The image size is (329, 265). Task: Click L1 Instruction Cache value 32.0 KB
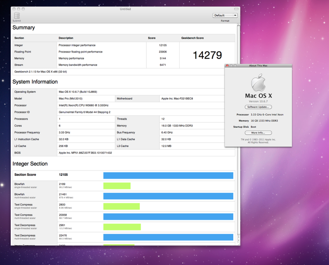pos(64,139)
